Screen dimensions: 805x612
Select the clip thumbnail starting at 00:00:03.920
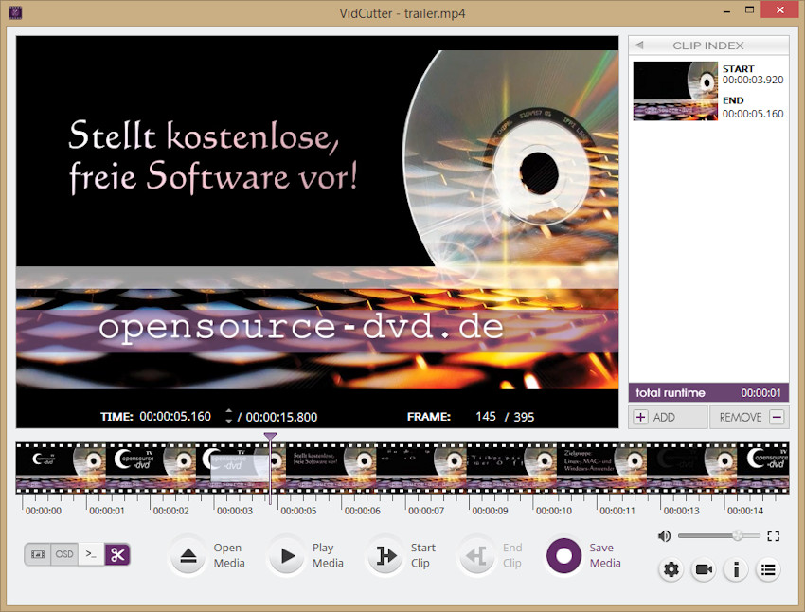tap(675, 91)
